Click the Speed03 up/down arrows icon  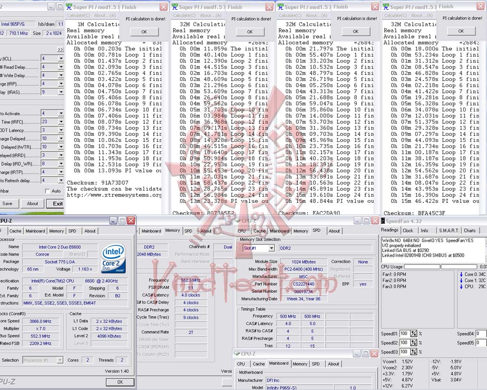coord(413,352)
